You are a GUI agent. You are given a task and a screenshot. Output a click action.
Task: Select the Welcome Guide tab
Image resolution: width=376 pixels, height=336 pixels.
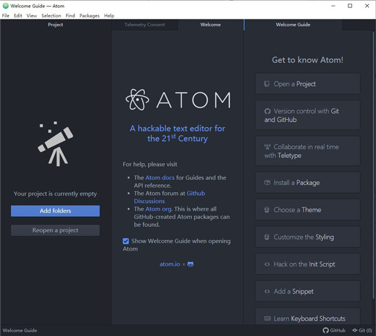point(293,24)
